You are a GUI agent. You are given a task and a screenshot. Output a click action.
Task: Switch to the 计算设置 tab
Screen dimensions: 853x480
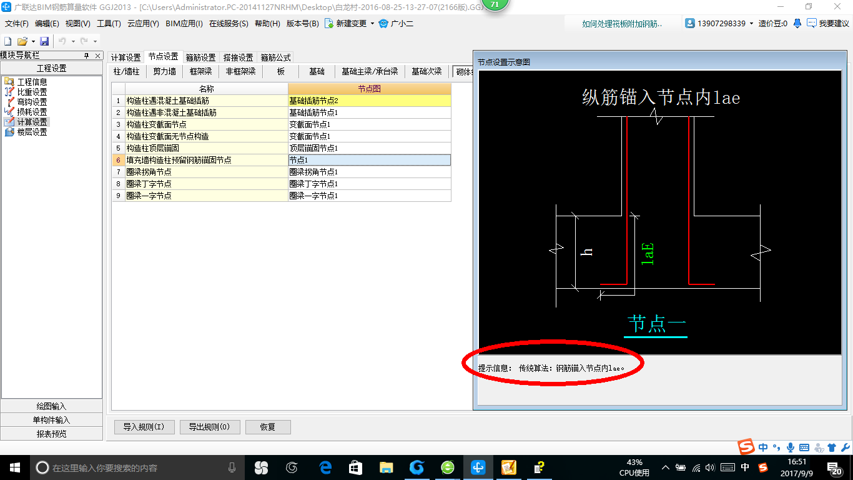pyautogui.click(x=126, y=57)
